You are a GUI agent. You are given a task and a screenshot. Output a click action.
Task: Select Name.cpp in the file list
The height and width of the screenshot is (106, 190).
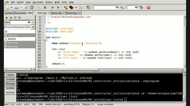coord(20,43)
